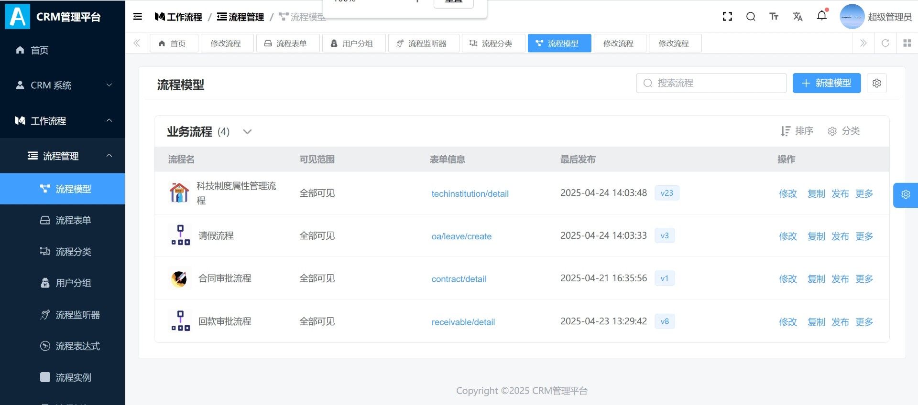The height and width of the screenshot is (405, 918).
Task: Click the 新建模型 button
Action: pyautogui.click(x=826, y=83)
